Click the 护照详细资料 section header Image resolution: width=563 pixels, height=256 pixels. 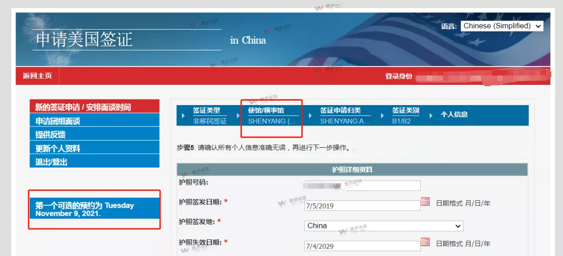[x=352, y=170]
